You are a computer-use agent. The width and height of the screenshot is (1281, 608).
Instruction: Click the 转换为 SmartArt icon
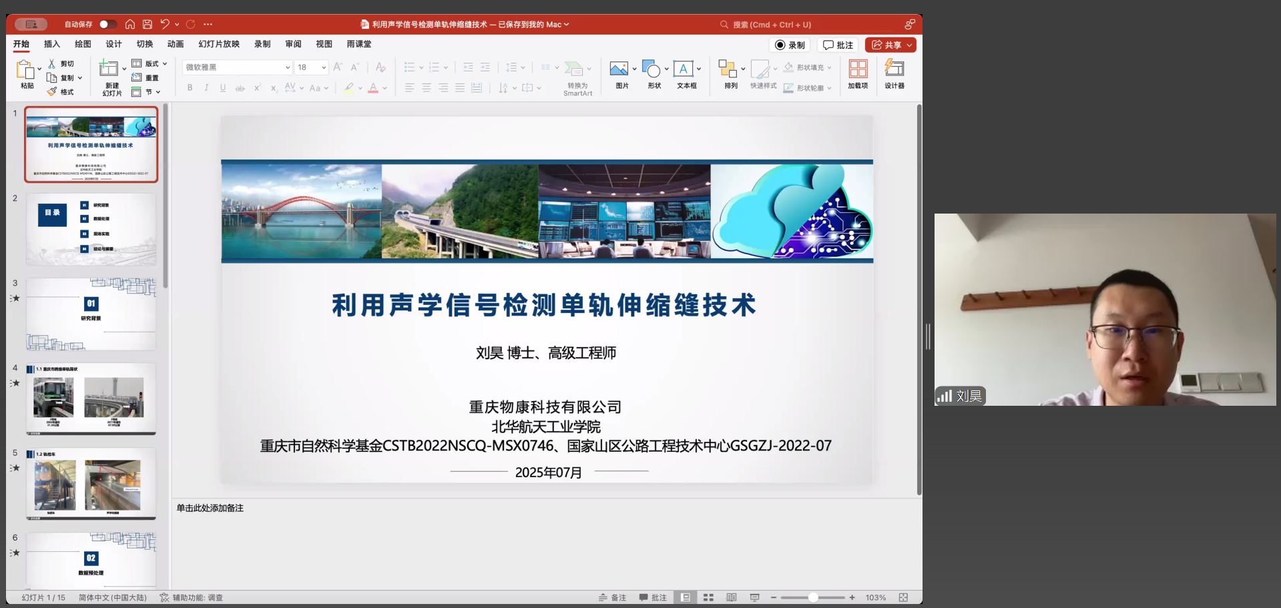(x=573, y=68)
